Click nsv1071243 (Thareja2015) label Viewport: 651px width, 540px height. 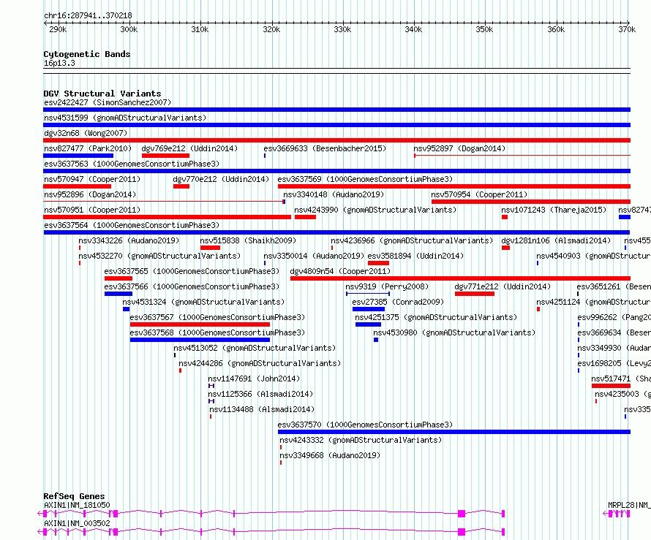554,210
